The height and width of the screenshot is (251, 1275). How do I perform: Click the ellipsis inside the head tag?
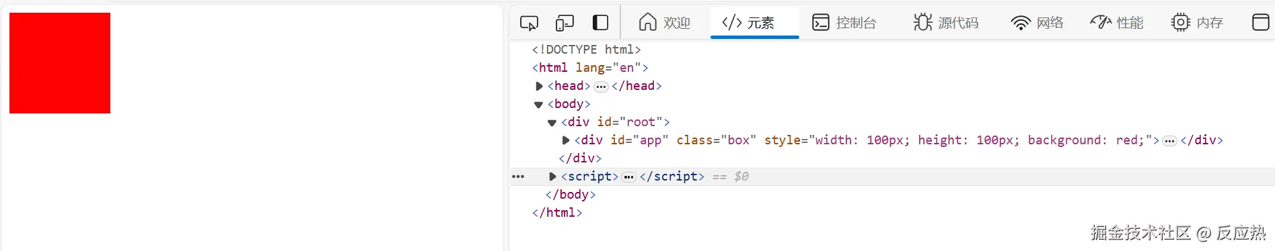pyautogui.click(x=601, y=87)
